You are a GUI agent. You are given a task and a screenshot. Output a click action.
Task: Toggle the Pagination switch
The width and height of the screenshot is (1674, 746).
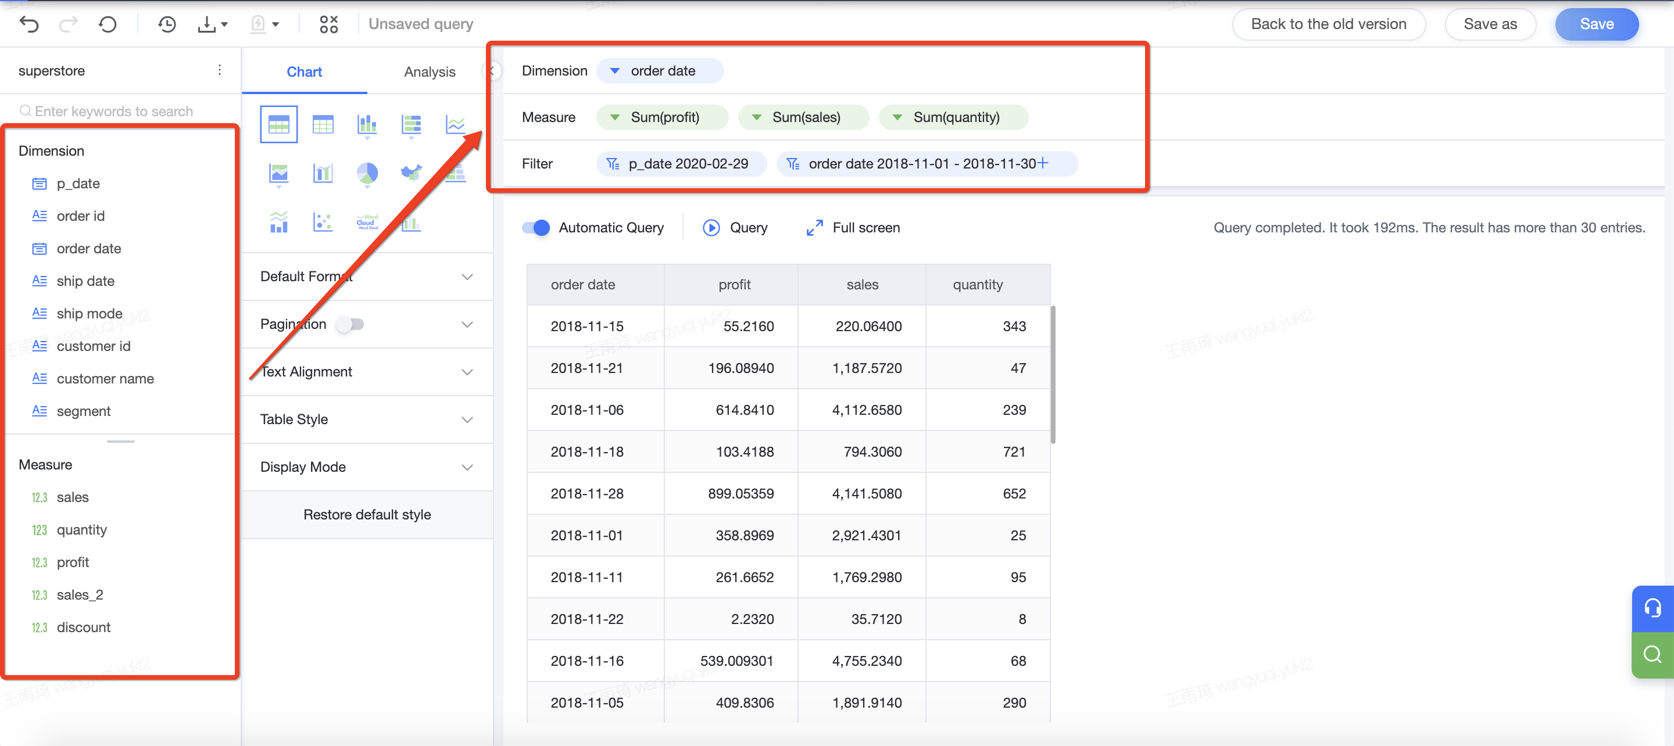(350, 324)
